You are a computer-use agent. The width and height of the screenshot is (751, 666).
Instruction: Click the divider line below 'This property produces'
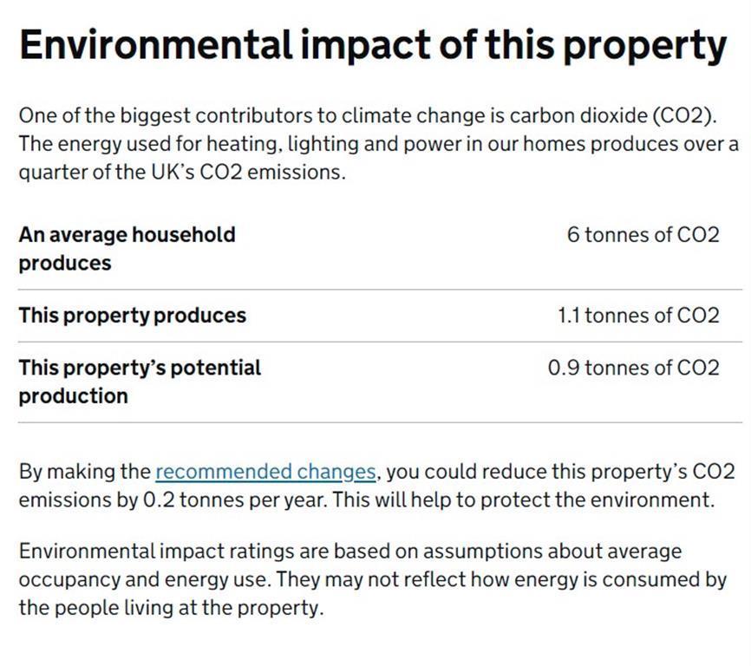coord(381,342)
